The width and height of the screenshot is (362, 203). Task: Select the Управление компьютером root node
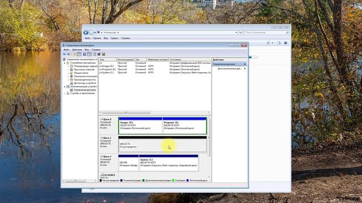click(x=81, y=59)
